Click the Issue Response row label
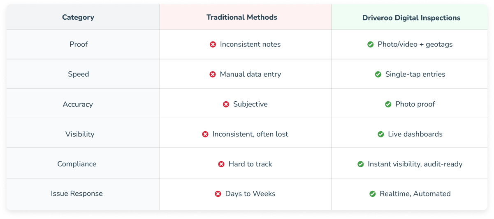 point(77,194)
